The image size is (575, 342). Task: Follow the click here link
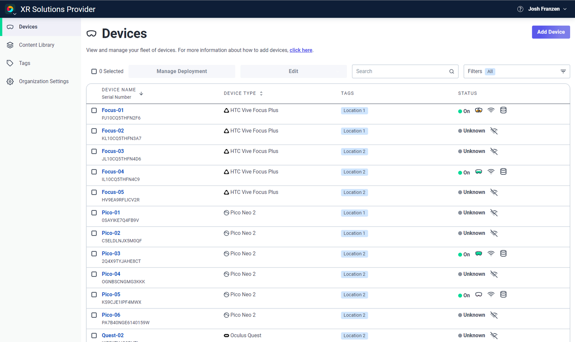point(301,50)
